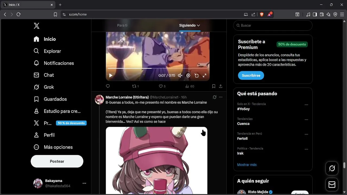View video post analytics showing 60

click(190, 86)
